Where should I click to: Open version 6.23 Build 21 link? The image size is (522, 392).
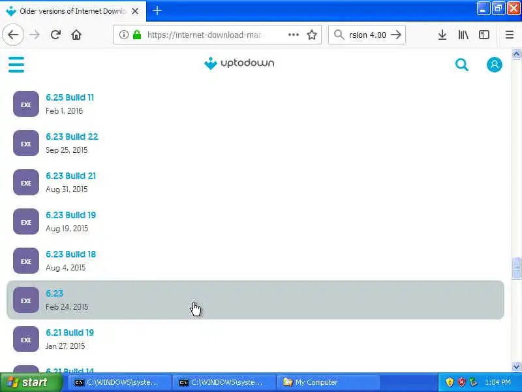(71, 176)
